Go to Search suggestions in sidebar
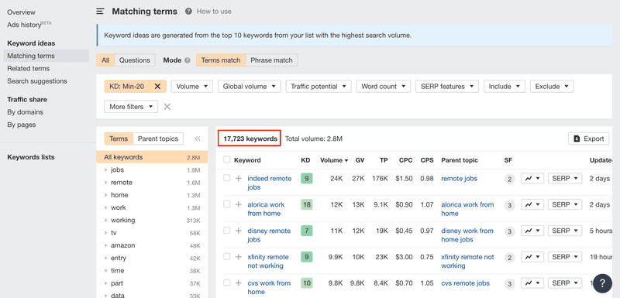The image size is (620, 298). point(37,81)
